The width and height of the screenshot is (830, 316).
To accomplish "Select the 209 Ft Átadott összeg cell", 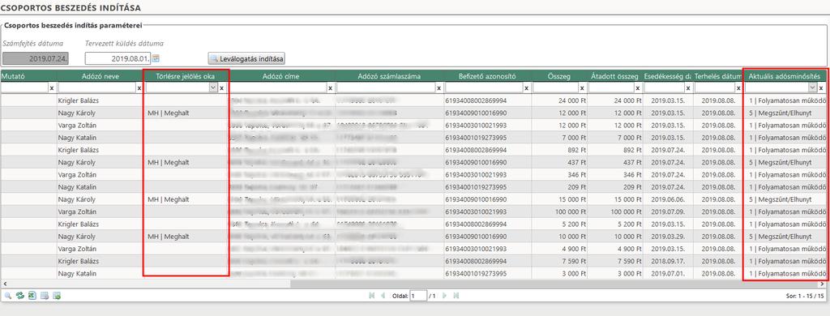I will click(x=614, y=187).
